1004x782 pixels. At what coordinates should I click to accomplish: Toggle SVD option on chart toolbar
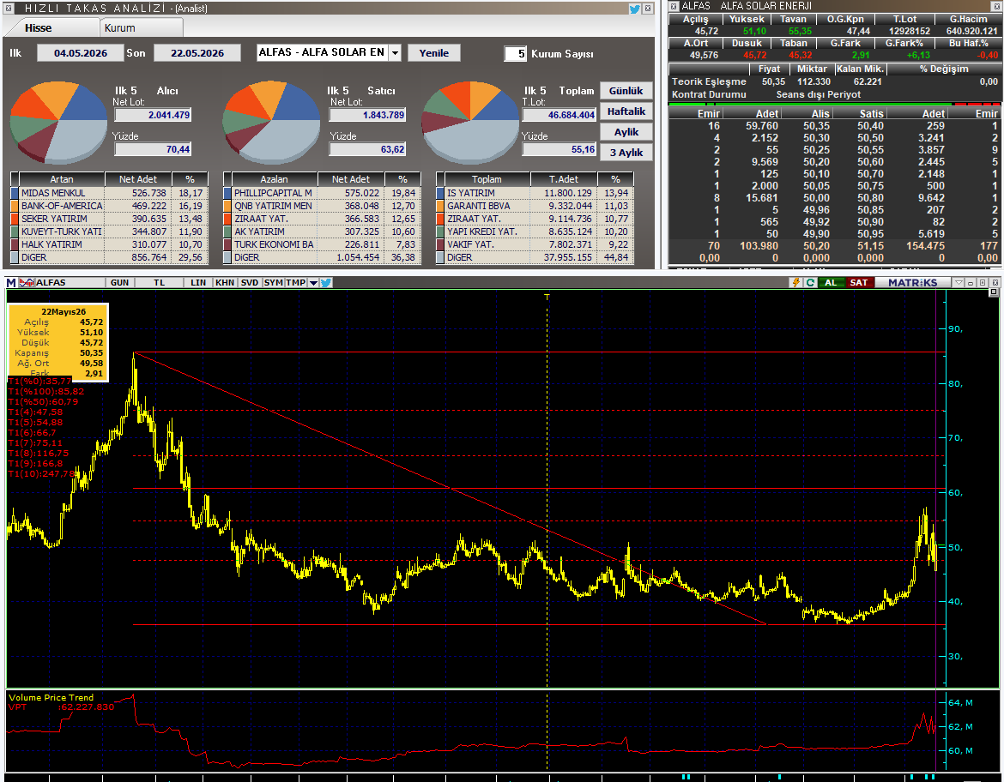pos(250,282)
